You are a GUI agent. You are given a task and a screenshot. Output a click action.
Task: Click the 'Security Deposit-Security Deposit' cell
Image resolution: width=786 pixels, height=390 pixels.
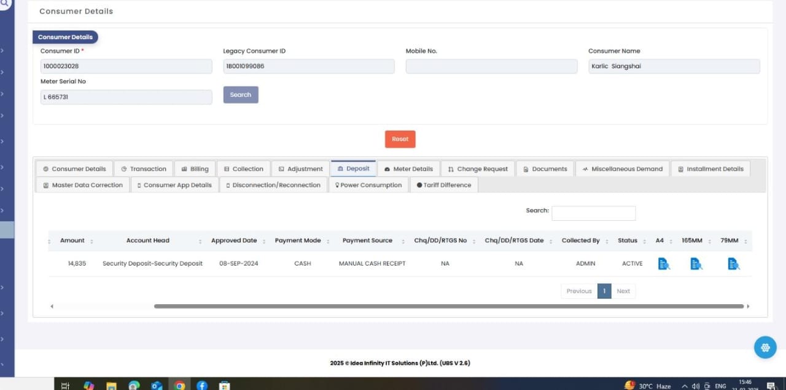click(x=152, y=264)
